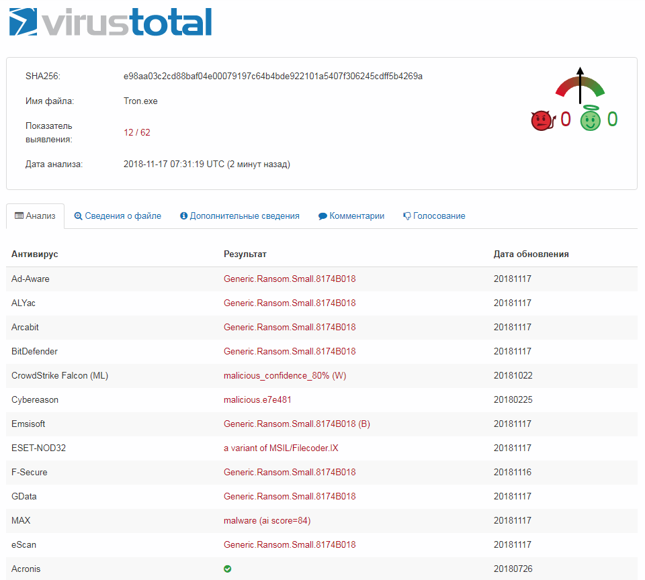645x580 pixels.
Task: Click update date 20181022 for CrowdStrike
Action: click(513, 376)
